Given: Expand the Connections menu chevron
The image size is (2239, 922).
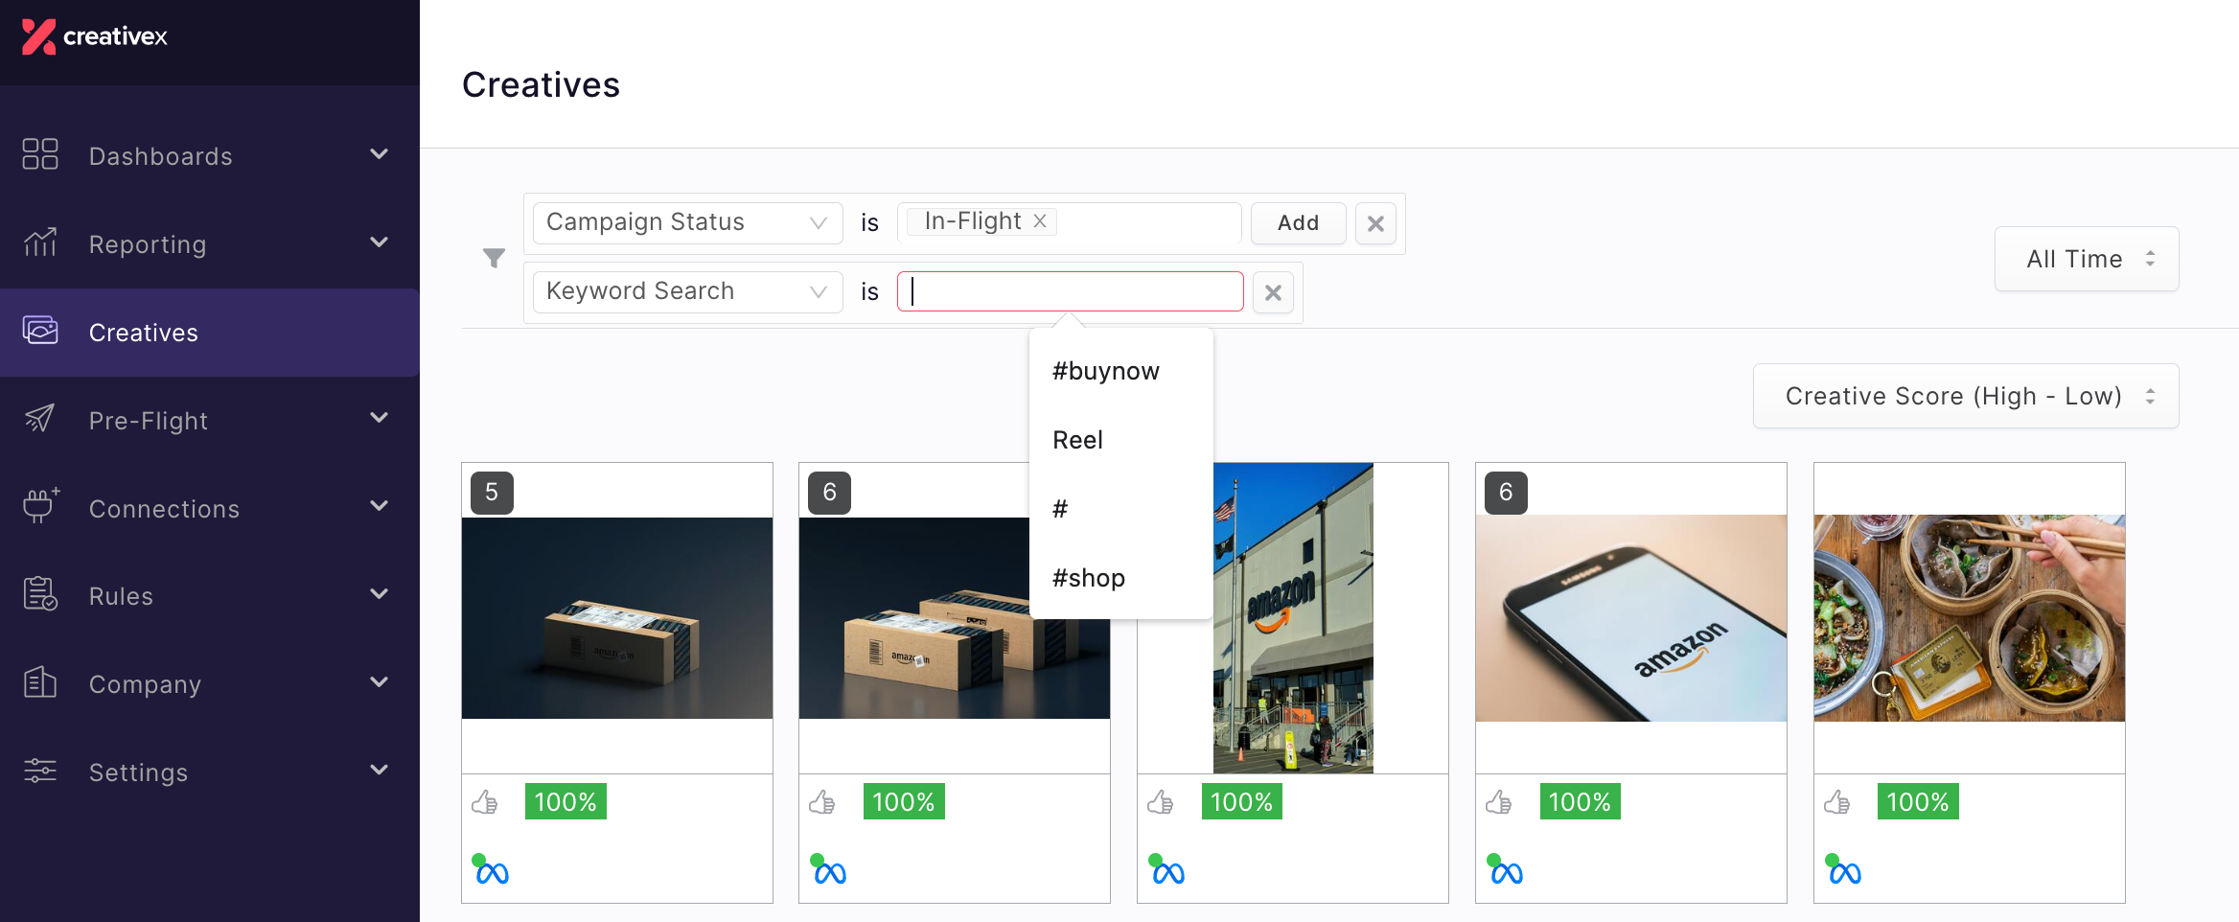Looking at the screenshot, I should coord(380,506).
